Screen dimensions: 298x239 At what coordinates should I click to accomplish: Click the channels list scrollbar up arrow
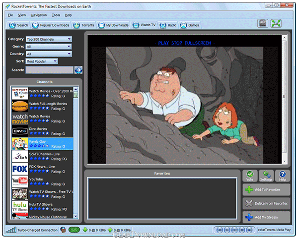75,89
